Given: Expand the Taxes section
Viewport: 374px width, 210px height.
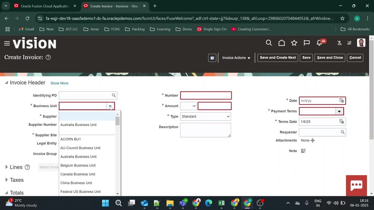Looking at the screenshot, I should pyautogui.click(x=6, y=180).
